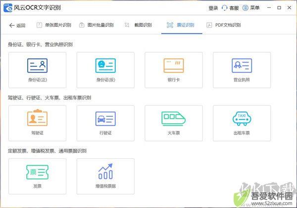Click the 出租车票 label
Viewport: 297px width, 208px height.
[x=242, y=133]
